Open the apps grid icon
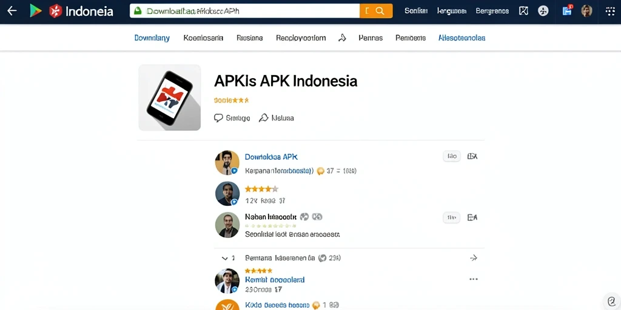The image size is (621, 310). point(610,11)
